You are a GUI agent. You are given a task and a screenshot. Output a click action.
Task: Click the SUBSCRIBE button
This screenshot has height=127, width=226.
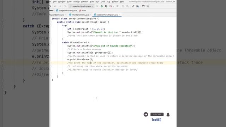coord(157,114)
